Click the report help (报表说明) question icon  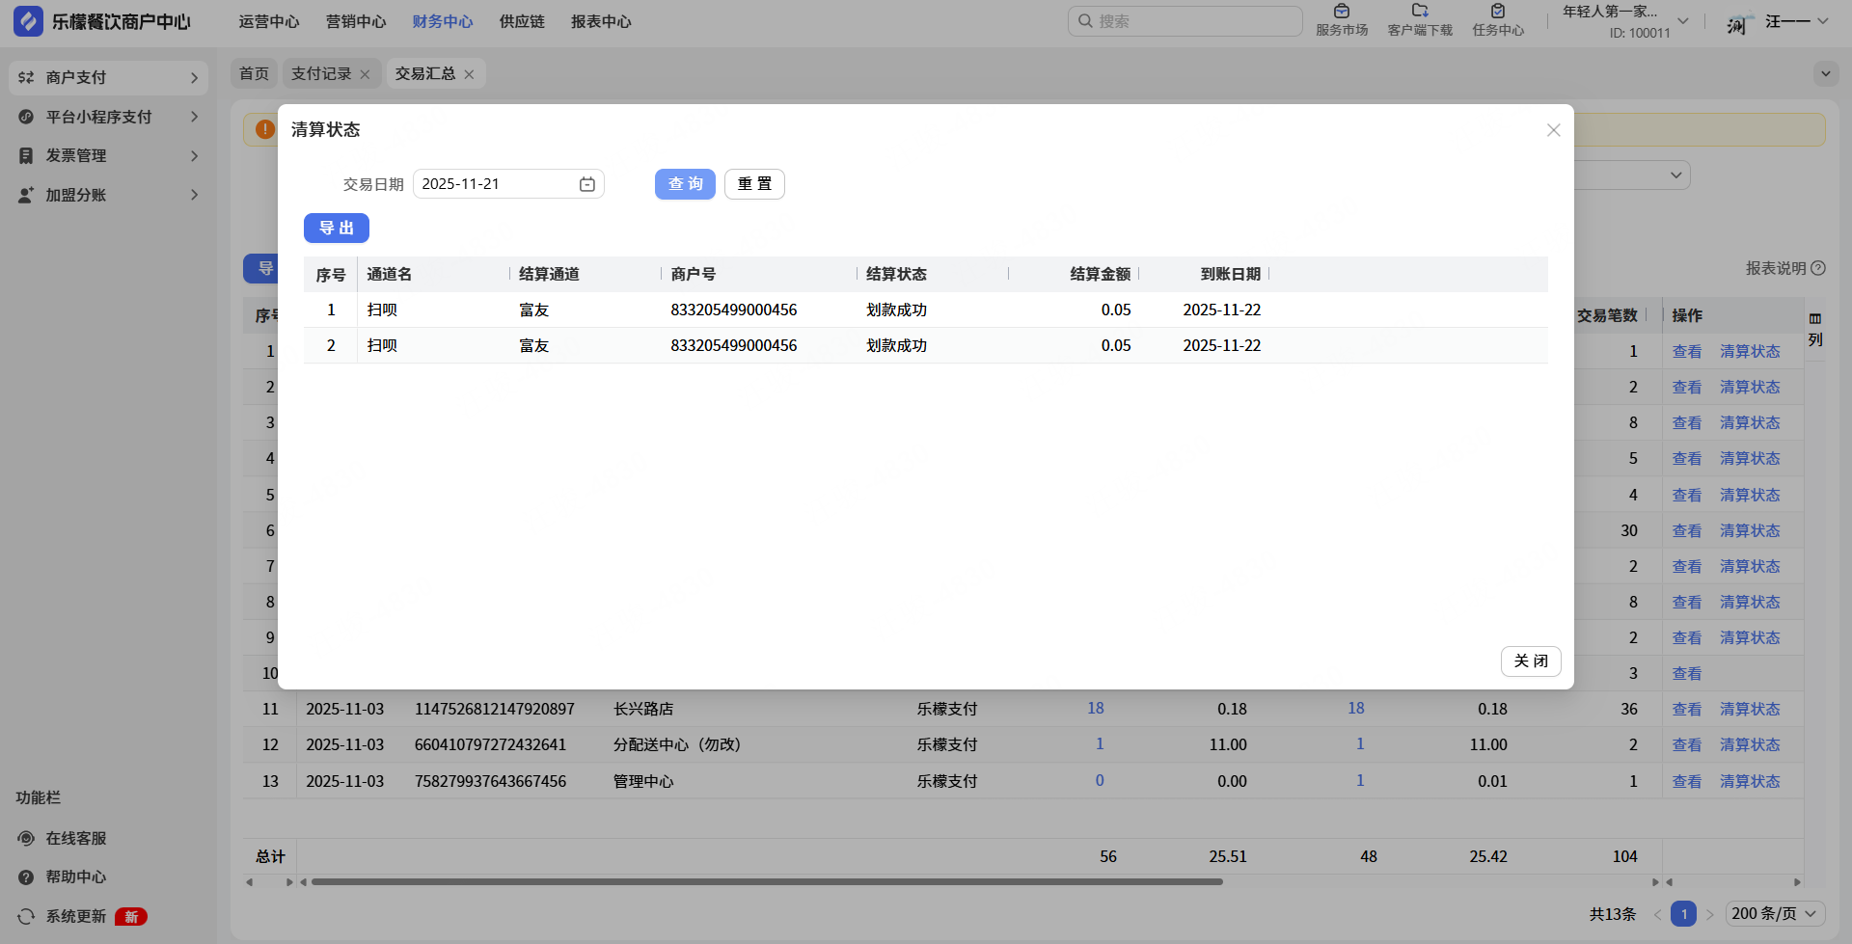(1818, 268)
